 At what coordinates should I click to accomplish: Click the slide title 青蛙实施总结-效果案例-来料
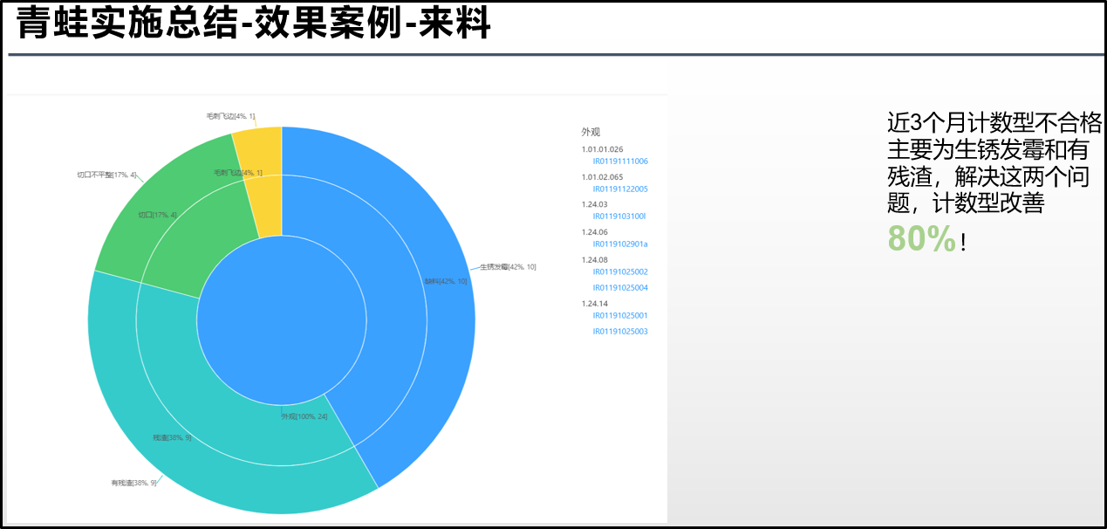pos(254,24)
